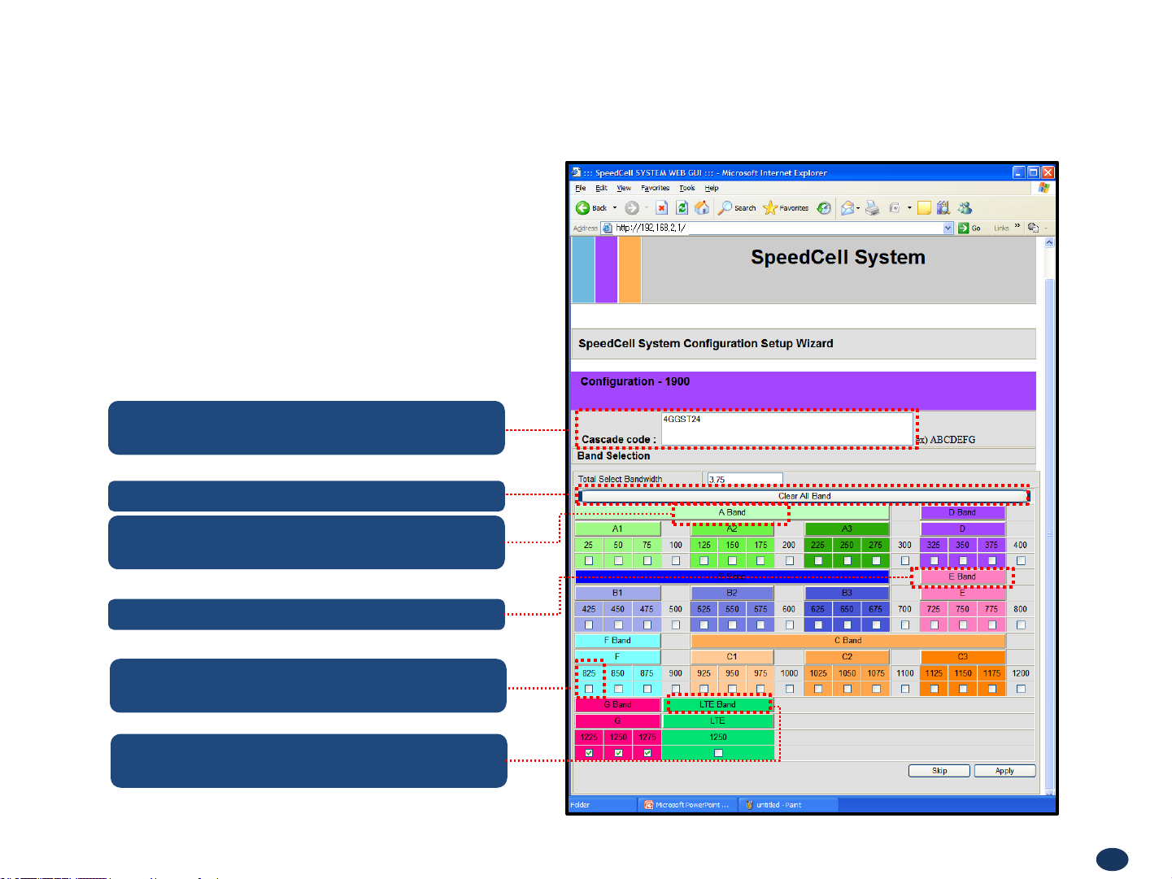Click the A Band header button
1172x879 pixels.
point(732,513)
